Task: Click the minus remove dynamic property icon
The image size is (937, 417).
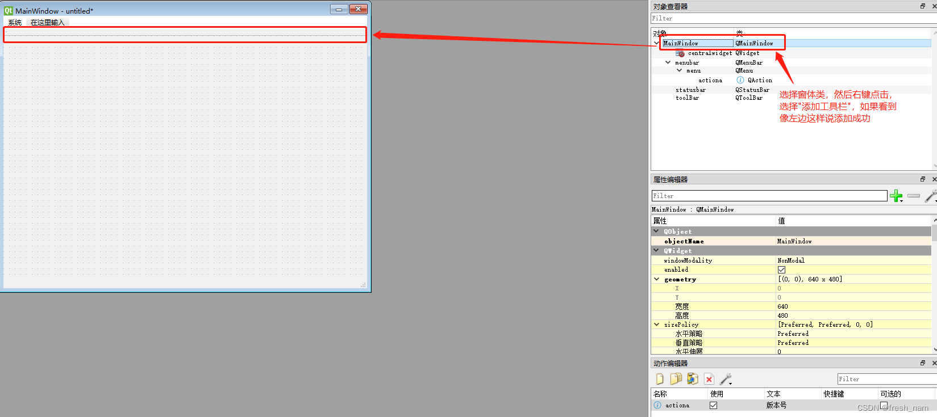Action: [x=914, y=196]
